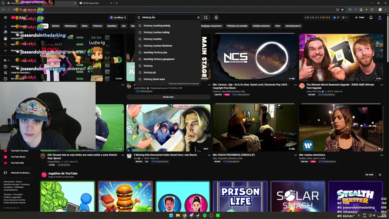Open 'Mix: música electrónica' thumbnail
The image size is (389, 219).
341,128
